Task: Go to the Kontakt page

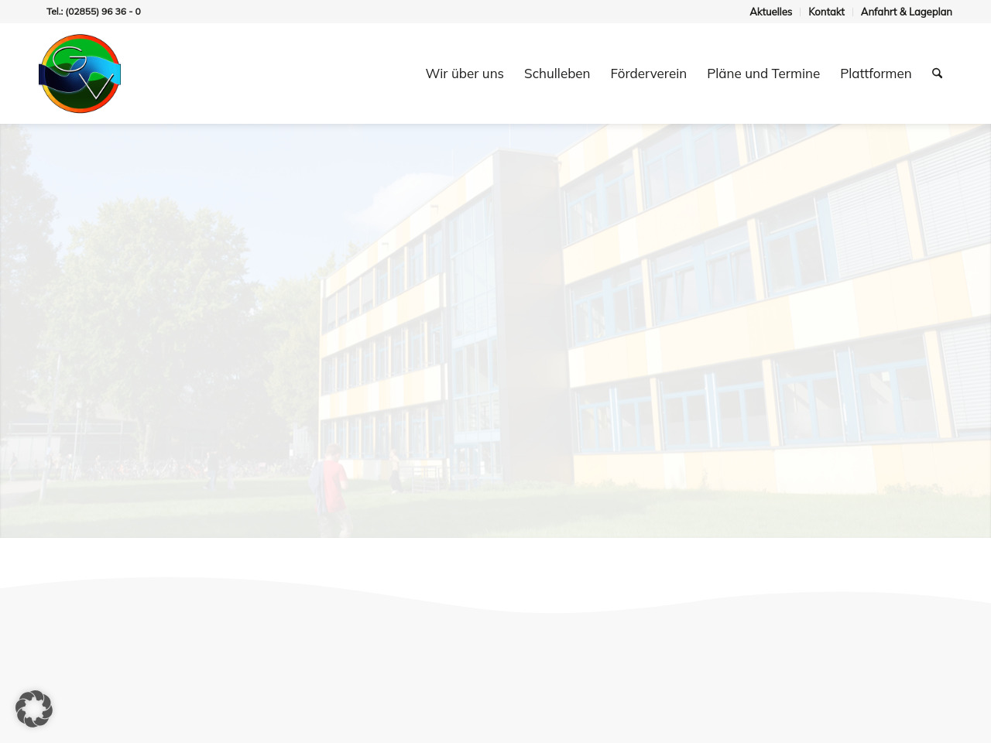Action: coord(826,12)
